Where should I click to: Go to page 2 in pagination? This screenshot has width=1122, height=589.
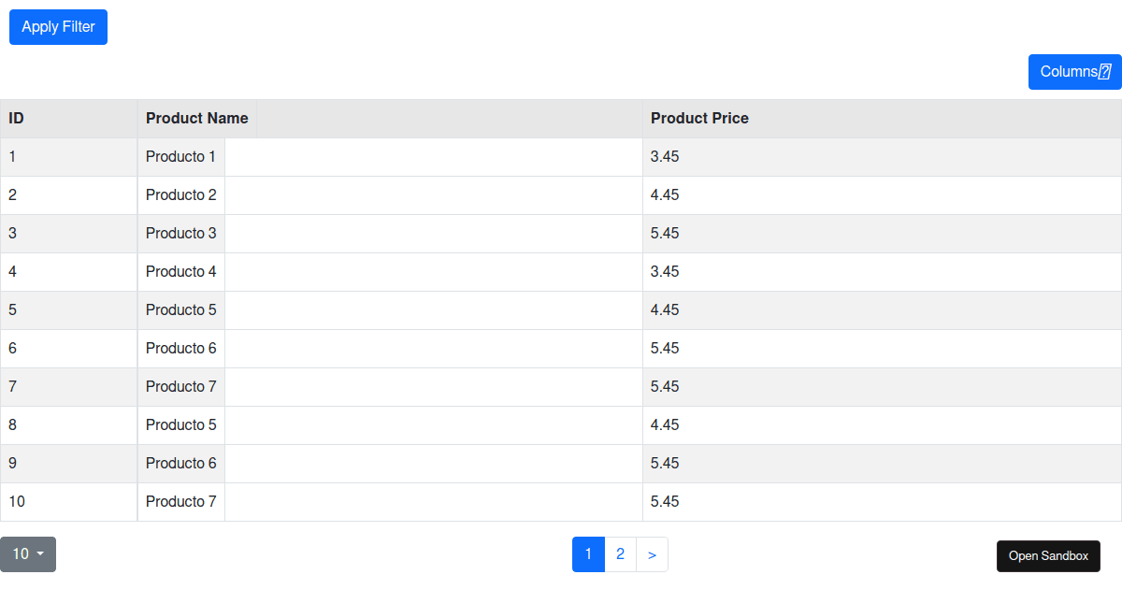(x=620, y=554)
